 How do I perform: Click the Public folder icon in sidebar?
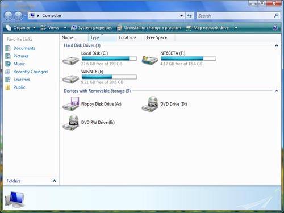tap(8, 87)
